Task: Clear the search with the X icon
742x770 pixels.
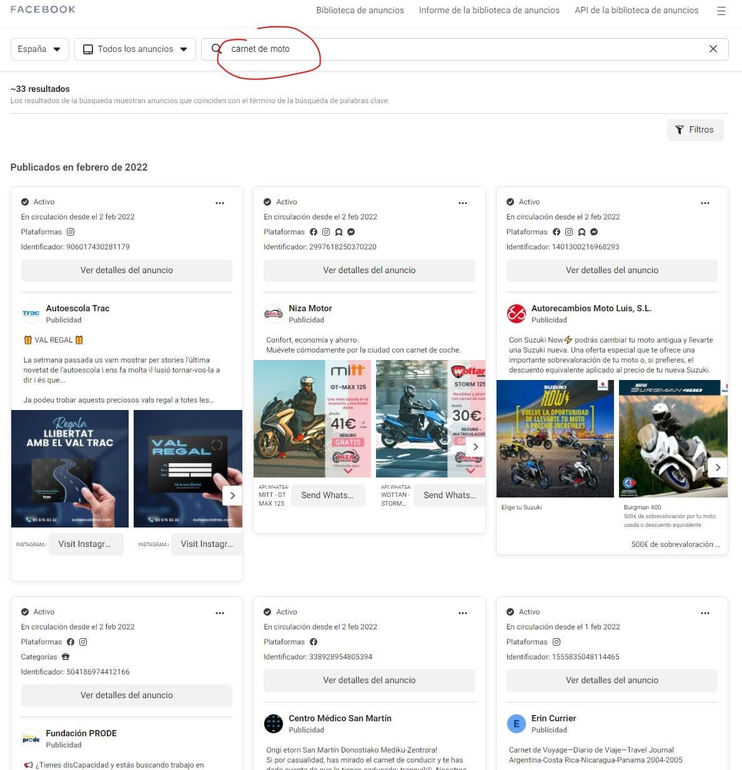Action: coord(713,48)
